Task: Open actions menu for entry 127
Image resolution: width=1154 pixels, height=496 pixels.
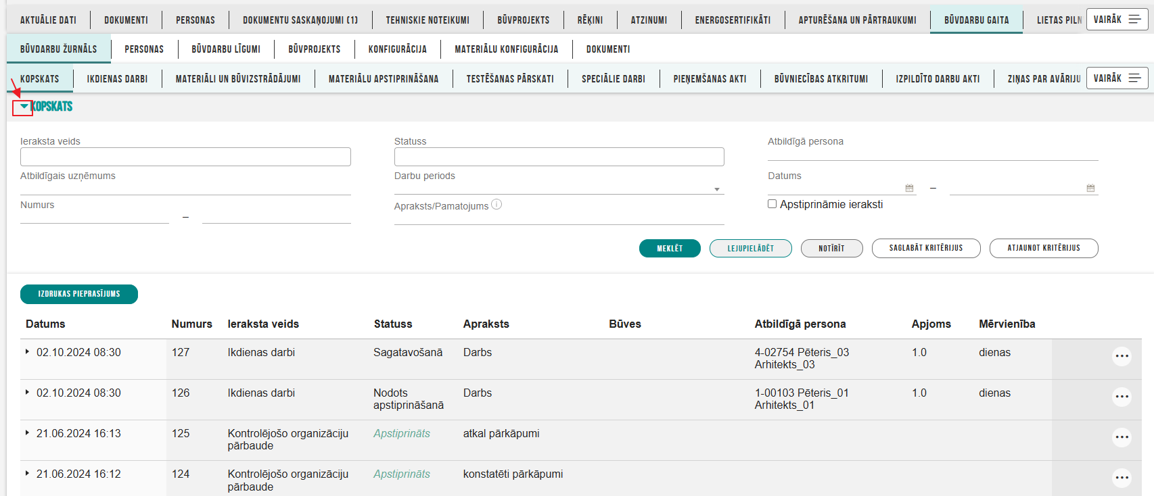Action: [1122, 356]
